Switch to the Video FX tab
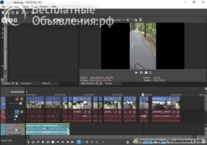This screenshot has width=207, height=145. [46, 84]
